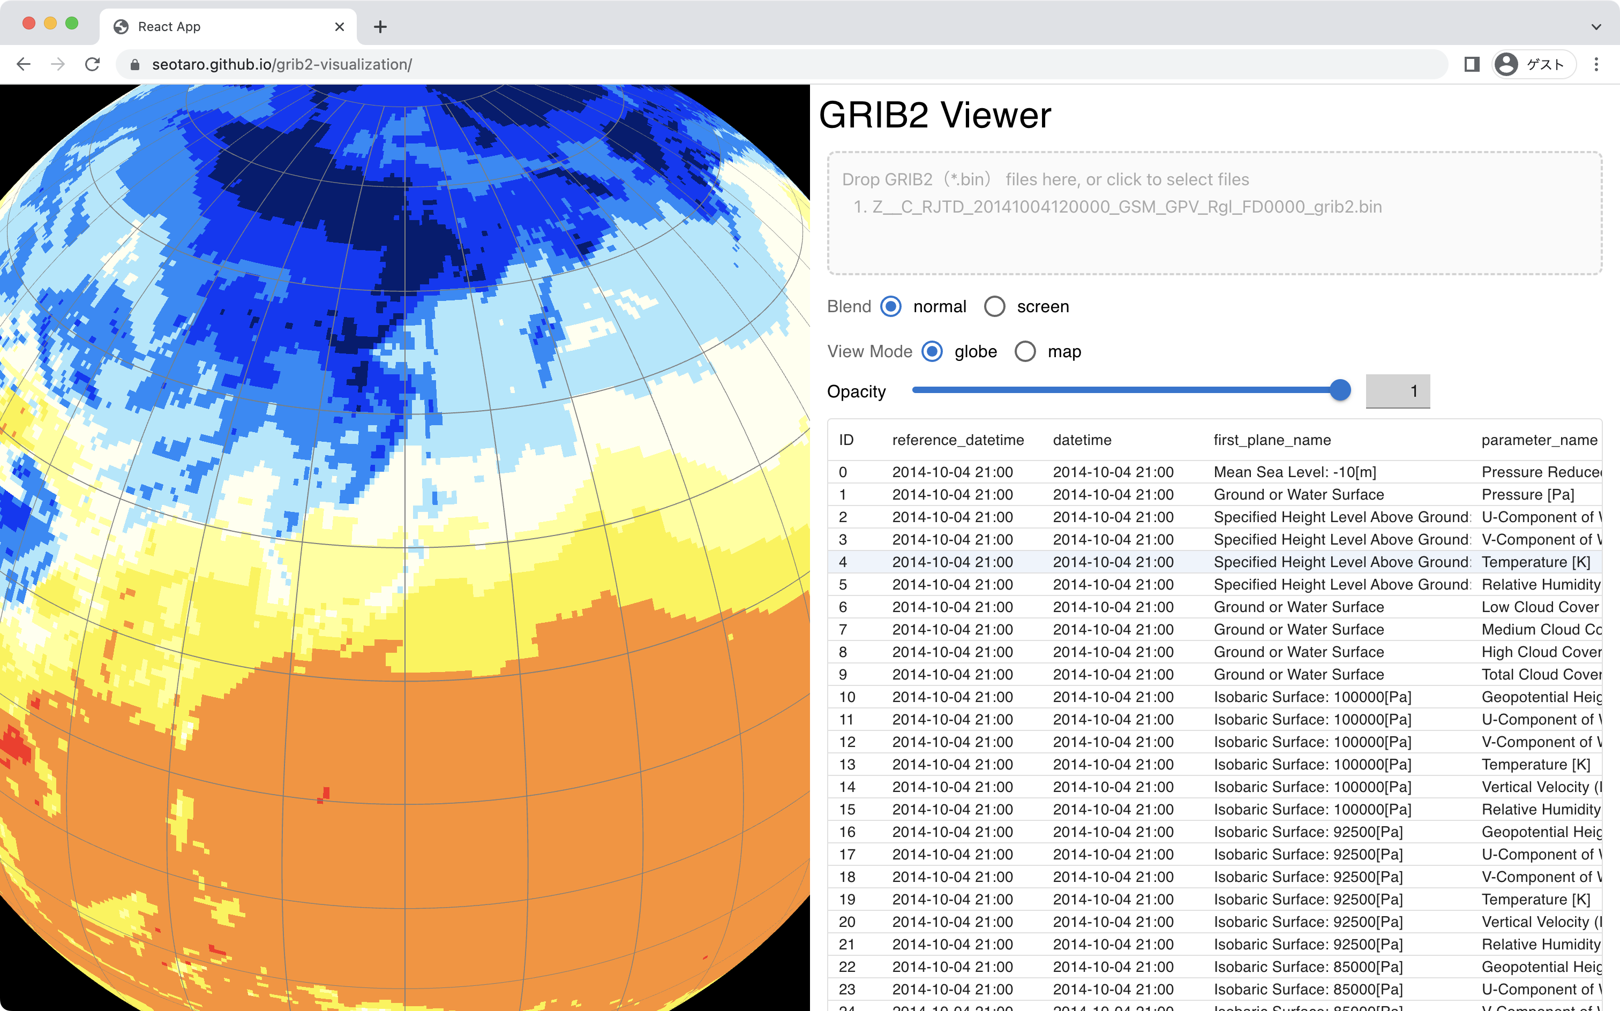Viewport: 1620px width, 1011px height.
Task: Select row 0 Mean Sea Level
Action: (1214, 472)
